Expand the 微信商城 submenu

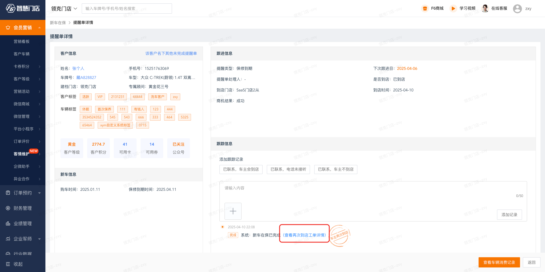(39, 104)
